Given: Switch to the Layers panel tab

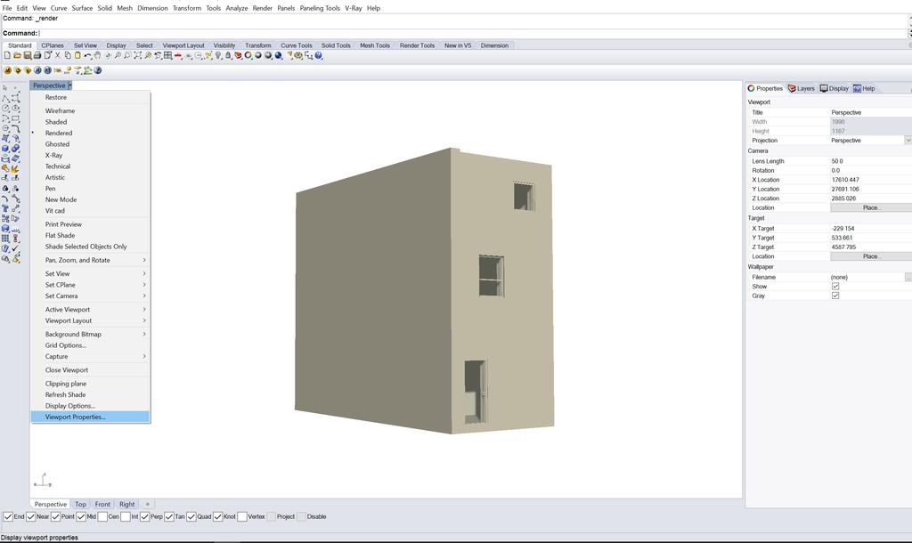Looking at the screenshot, I should 801,88.
